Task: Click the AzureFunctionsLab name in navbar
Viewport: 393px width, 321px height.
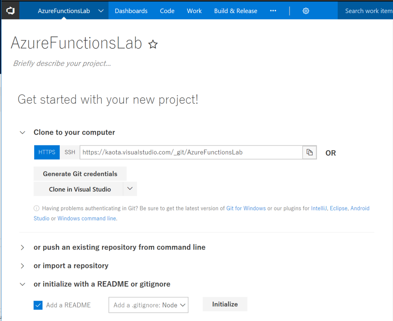Action: tap(64, 11)
